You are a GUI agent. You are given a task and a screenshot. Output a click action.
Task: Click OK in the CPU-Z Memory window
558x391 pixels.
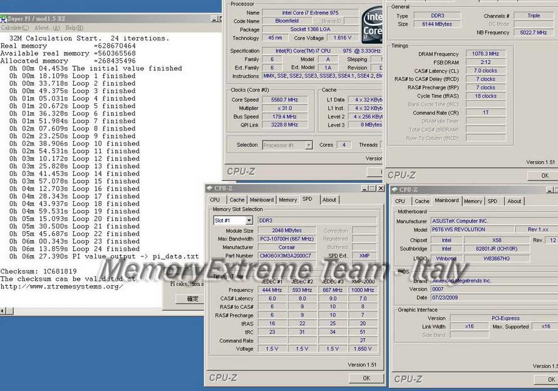(x=544, y=175)
